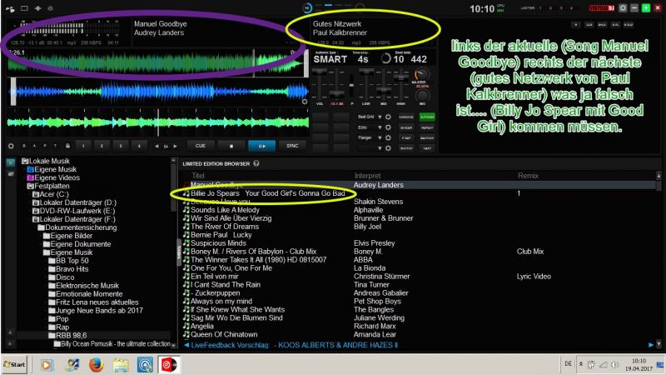This screenshot has width=666, height=375.
Task: Click the music note icon of Suspicious Minds
Action: 186,243
